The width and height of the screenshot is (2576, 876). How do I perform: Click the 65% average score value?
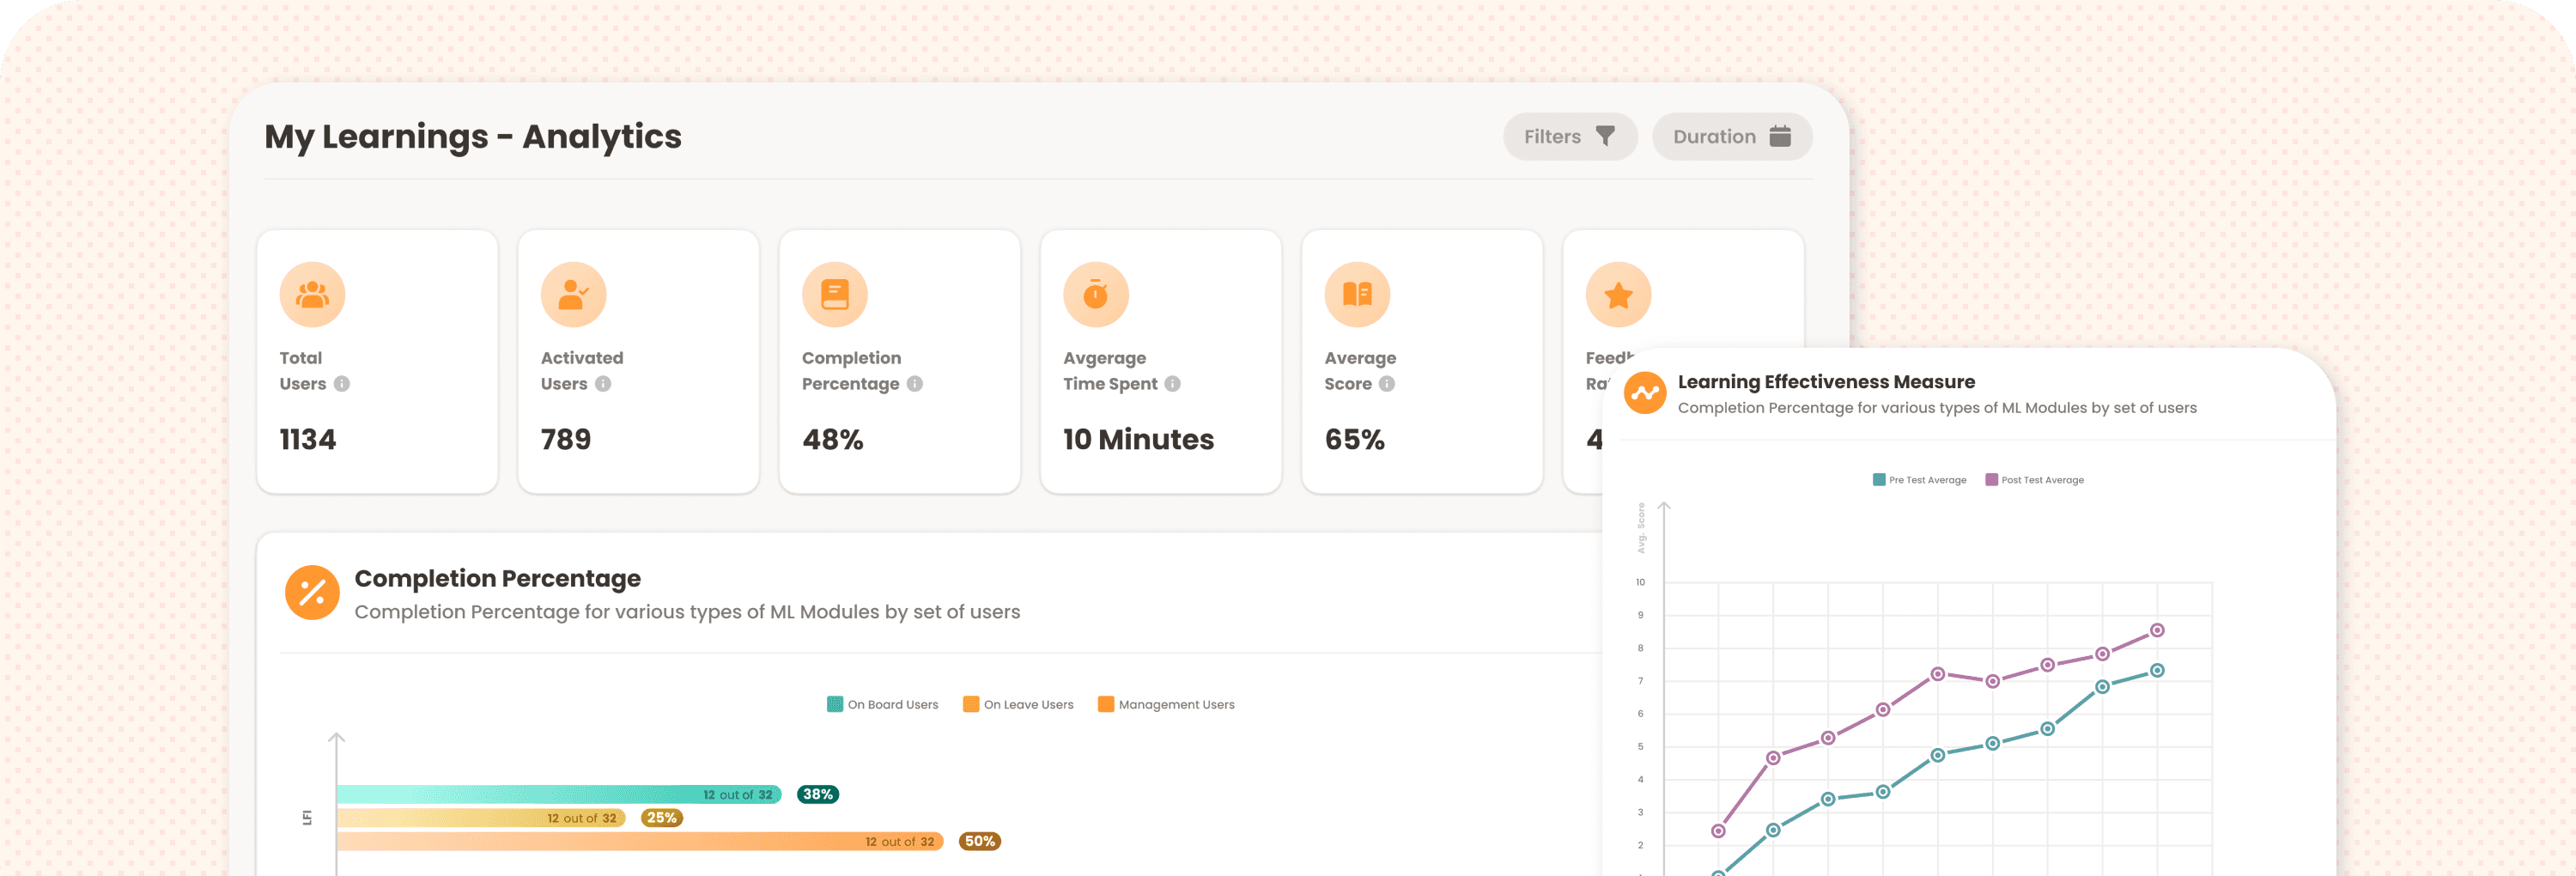[1355, 440]
